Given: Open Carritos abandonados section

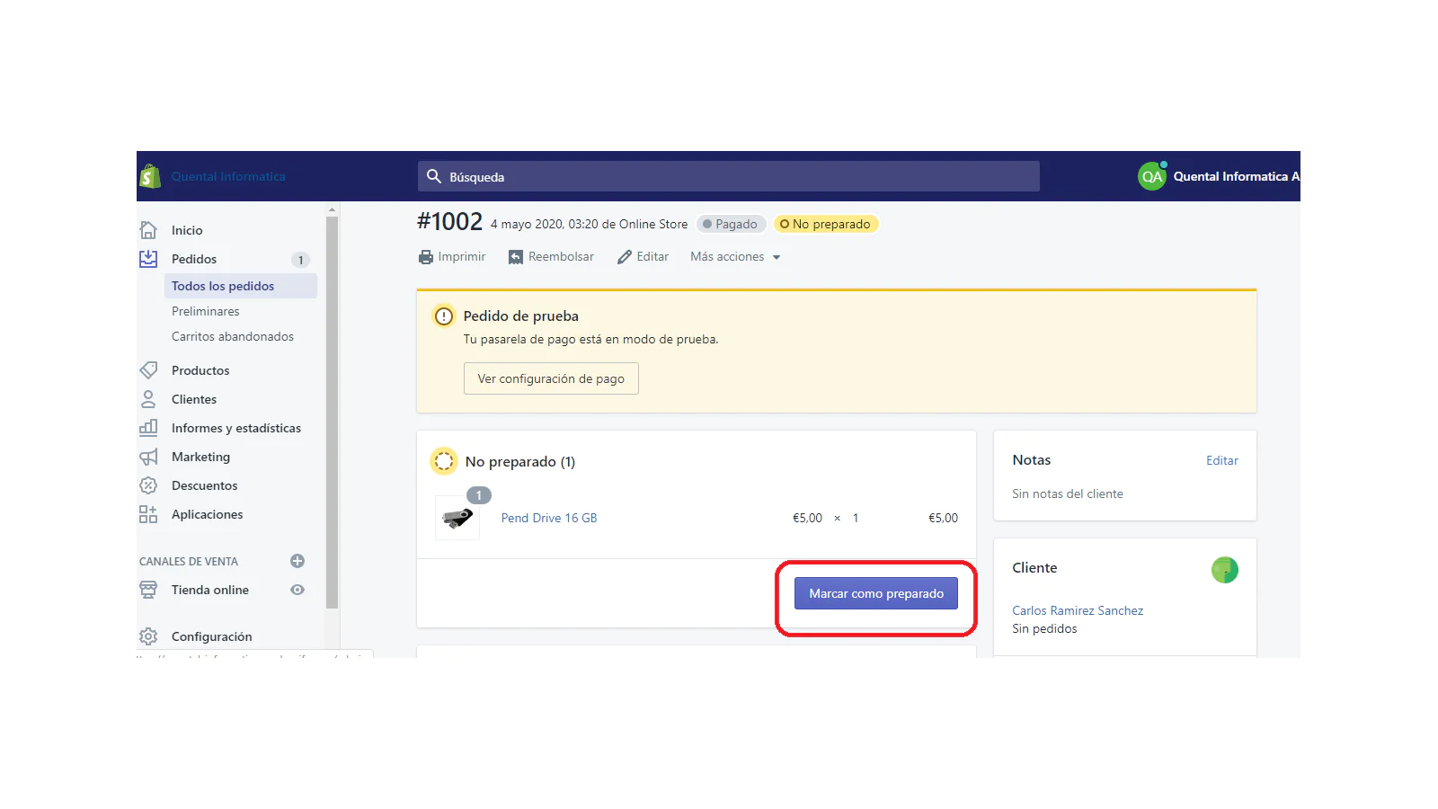Looking at the screenshot, I should coord(232,336).
